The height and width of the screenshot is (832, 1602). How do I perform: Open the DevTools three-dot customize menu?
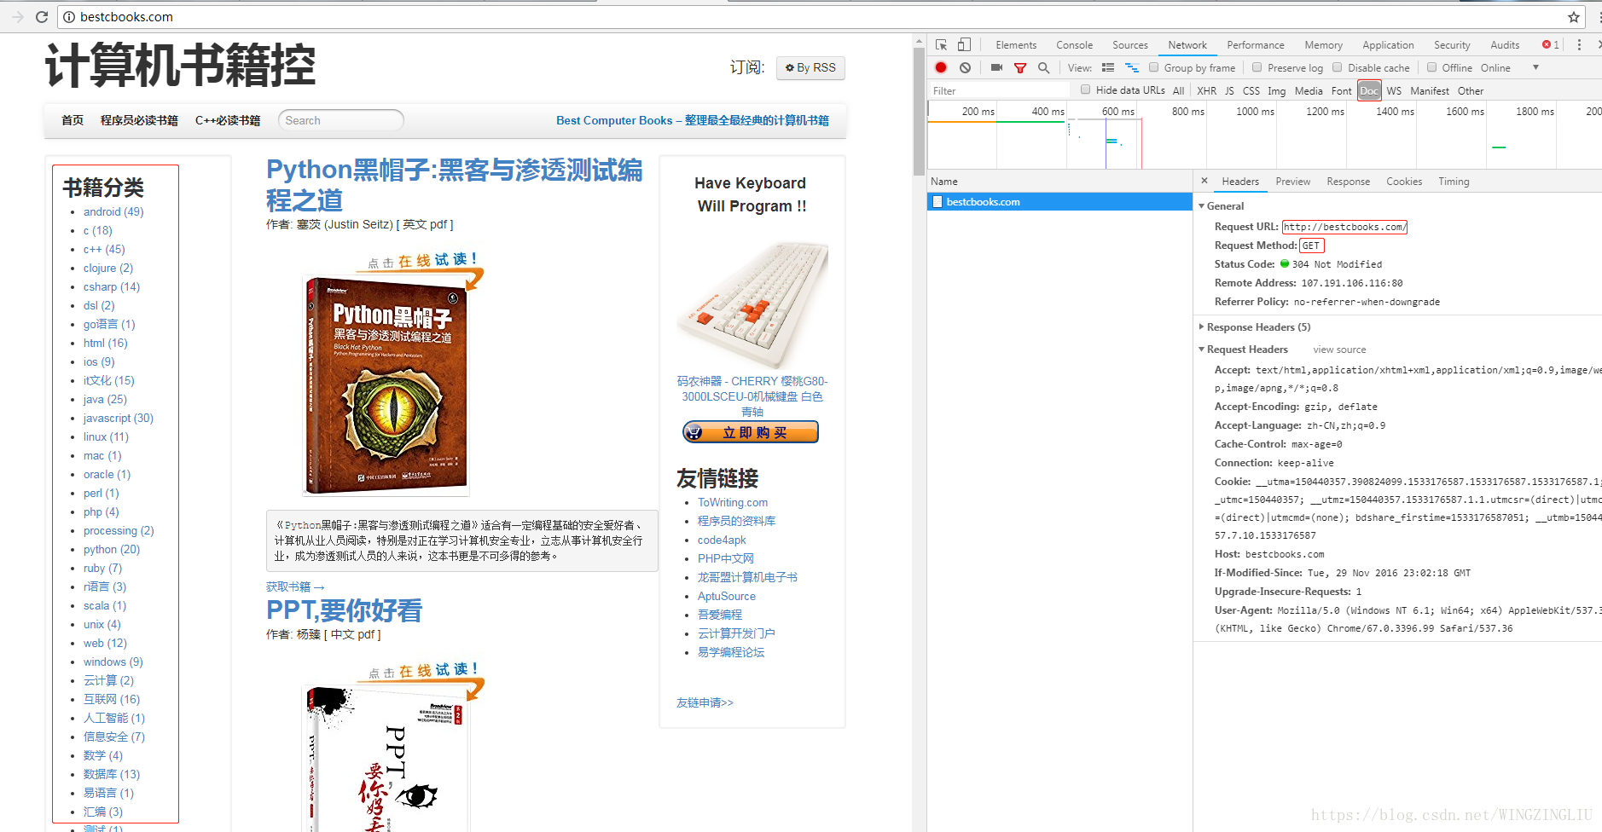(1579, 44)
